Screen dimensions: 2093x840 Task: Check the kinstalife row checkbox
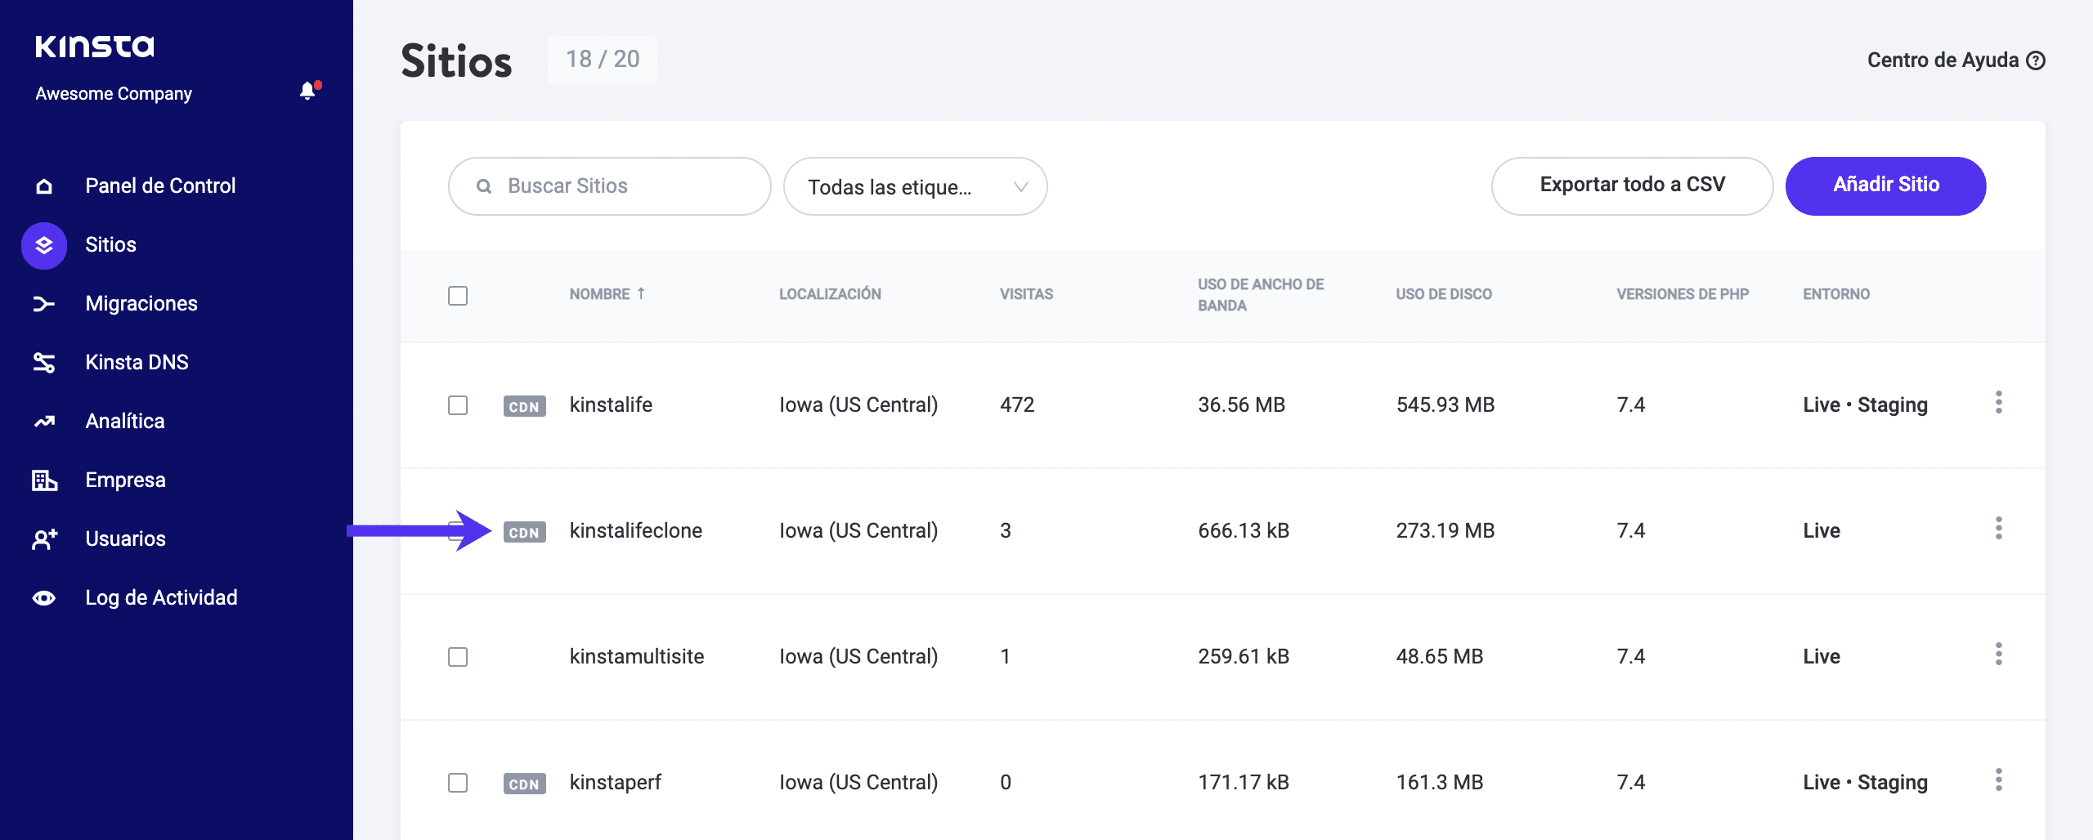(458, 405)
